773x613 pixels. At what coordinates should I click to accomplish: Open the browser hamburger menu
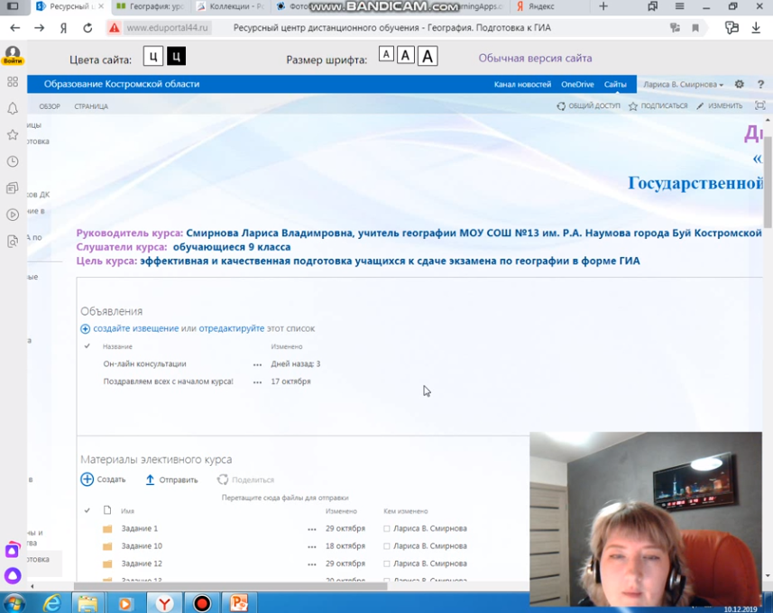pos(679,6)
